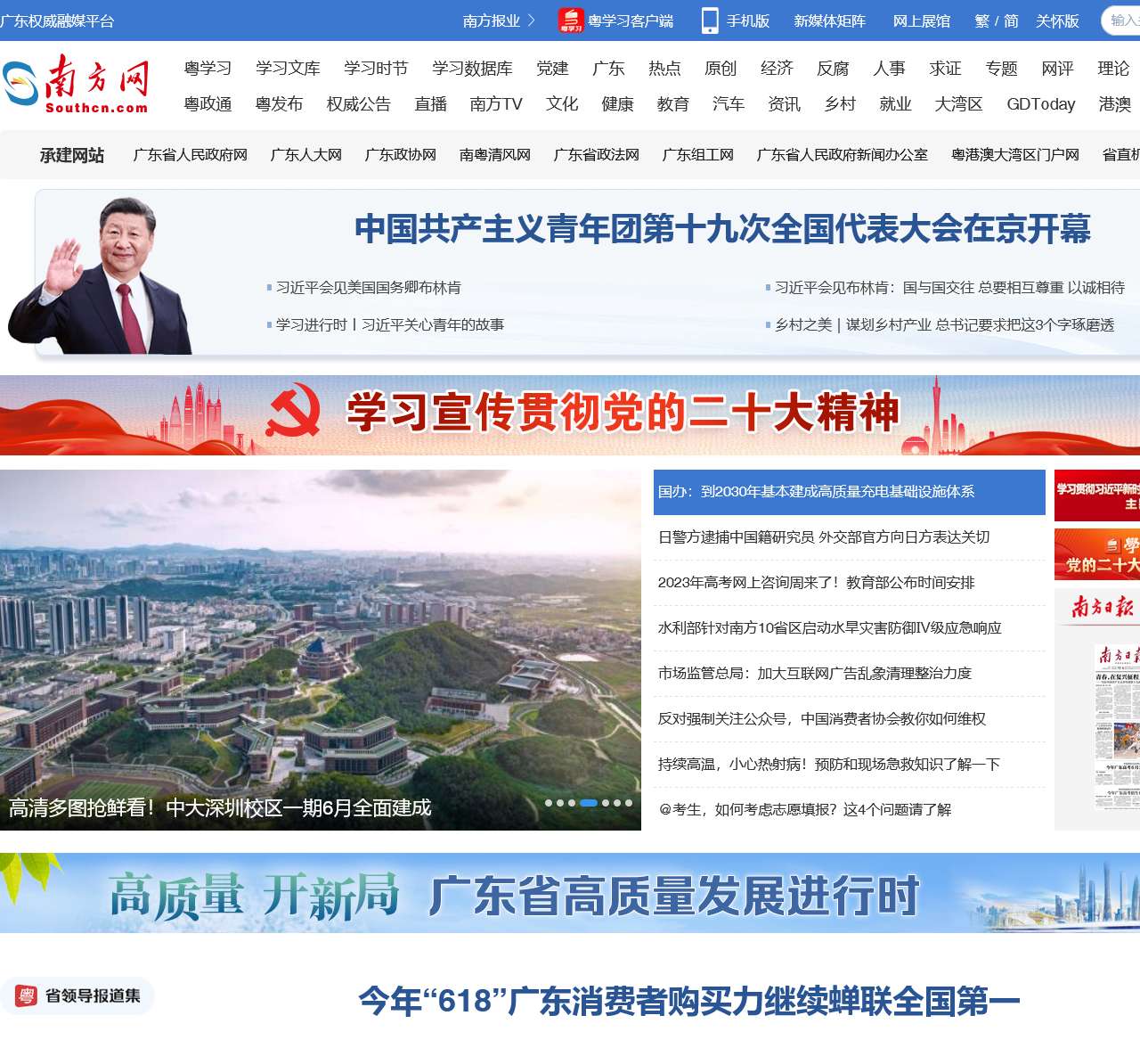Select the highlighted active carousel dot

[x=589, y=803]
